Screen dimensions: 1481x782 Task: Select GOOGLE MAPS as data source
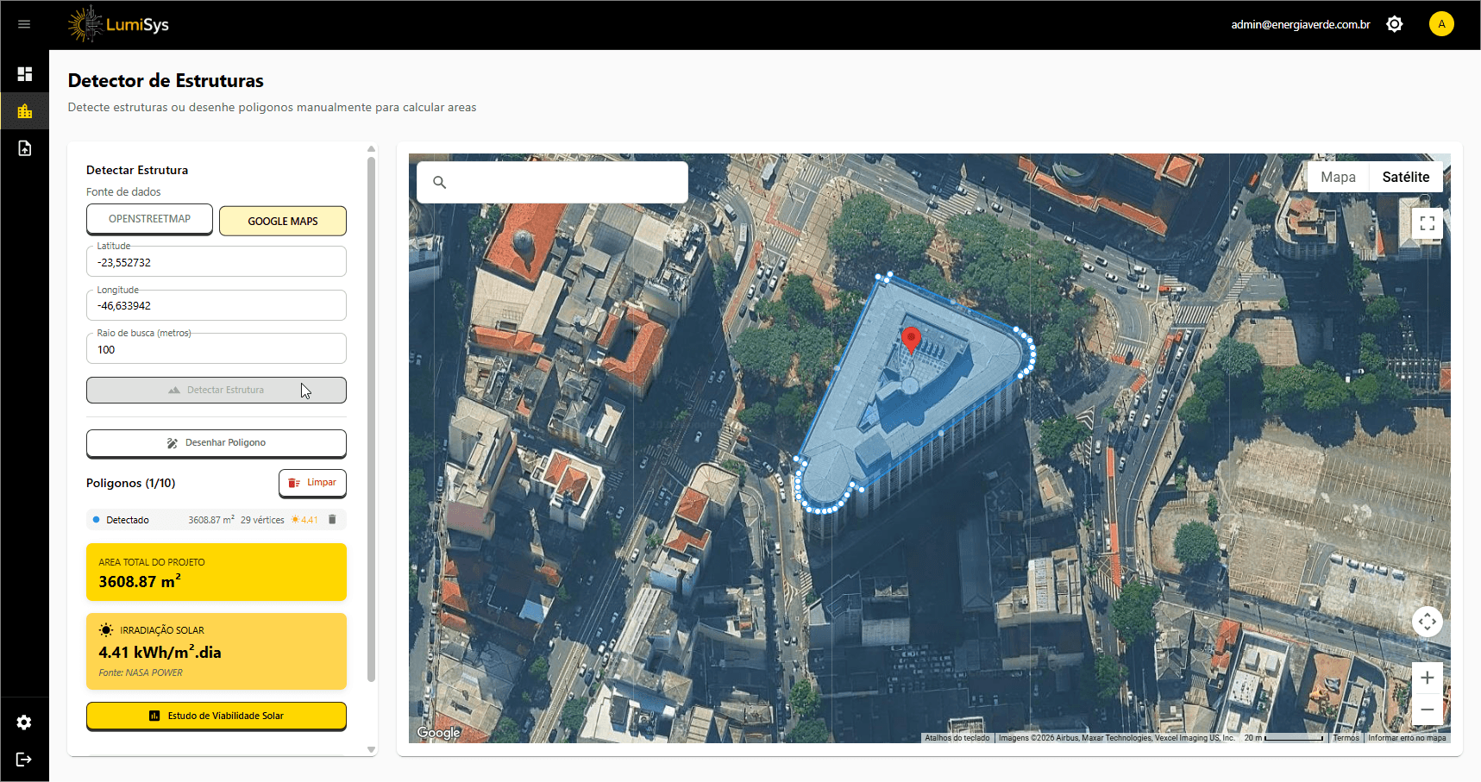click(283, 221)
